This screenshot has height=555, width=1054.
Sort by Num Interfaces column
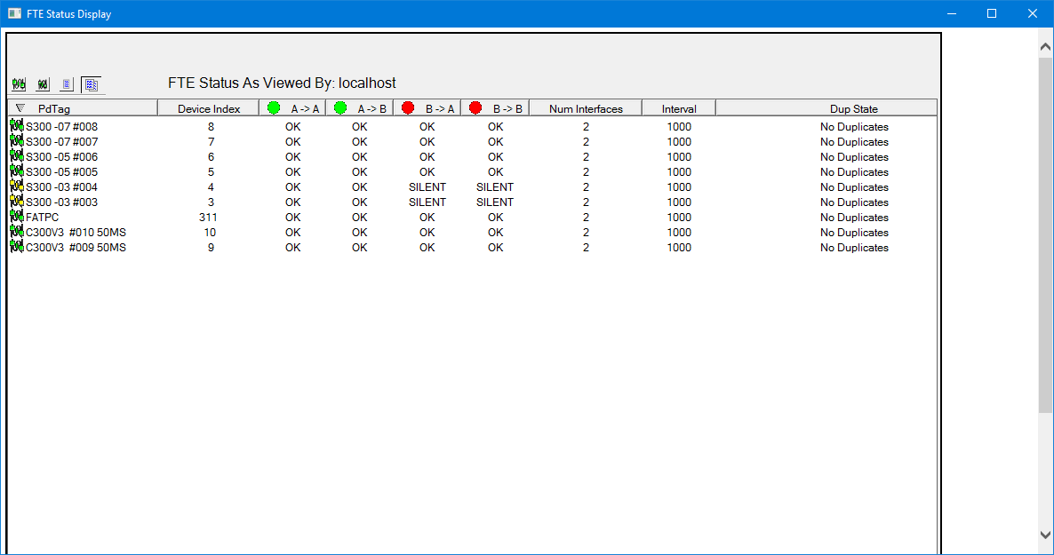pos(586,108)
